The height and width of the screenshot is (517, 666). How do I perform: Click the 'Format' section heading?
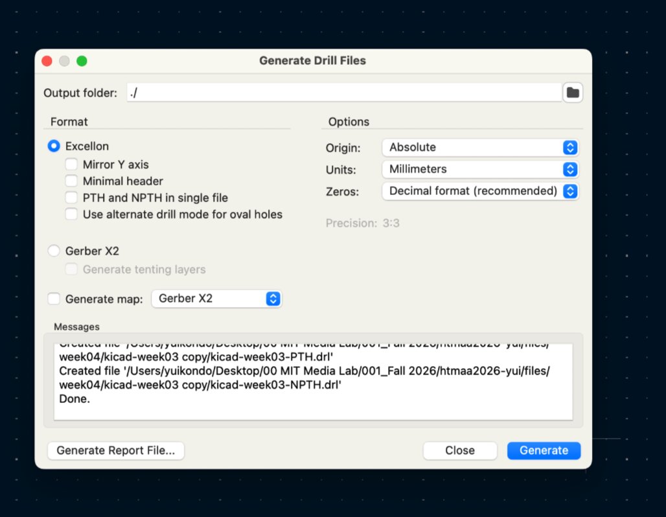69,122
